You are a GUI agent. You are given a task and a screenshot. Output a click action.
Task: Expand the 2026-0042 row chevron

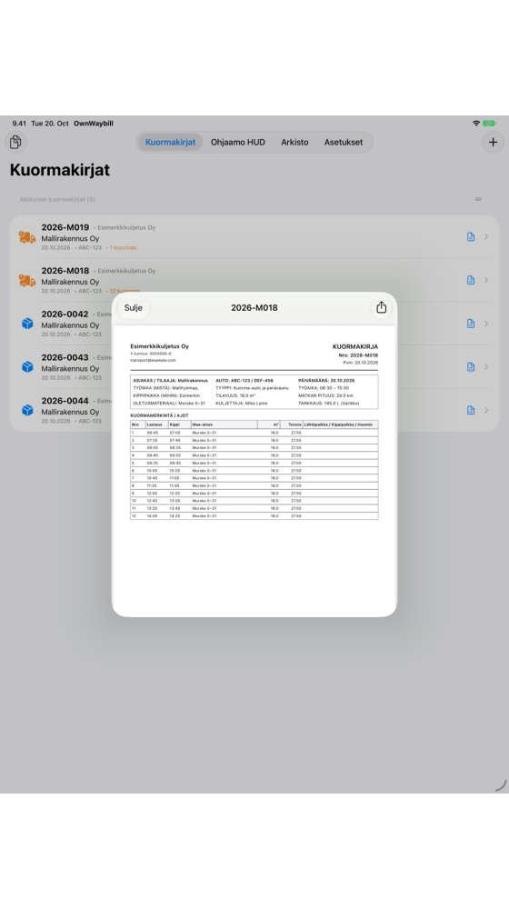coord(486,324)
